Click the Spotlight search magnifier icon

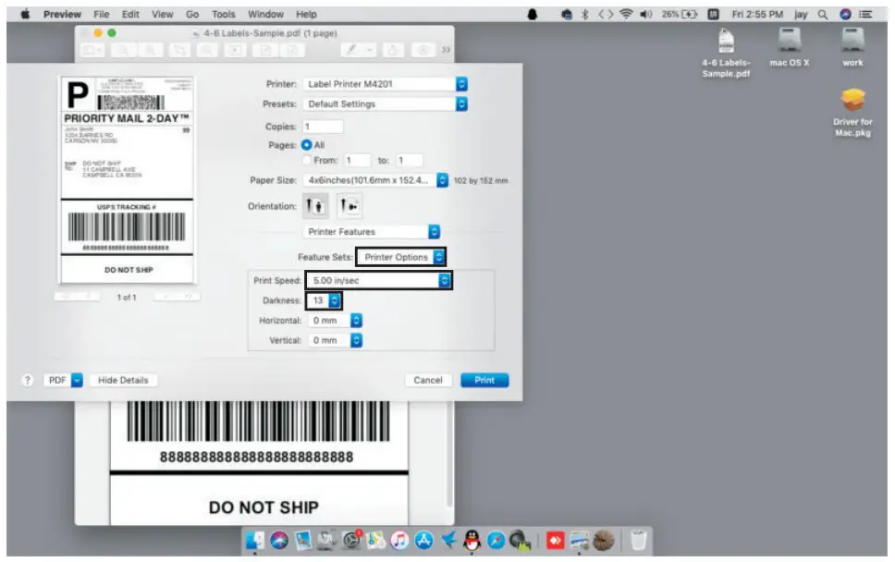tap(822, 15)
